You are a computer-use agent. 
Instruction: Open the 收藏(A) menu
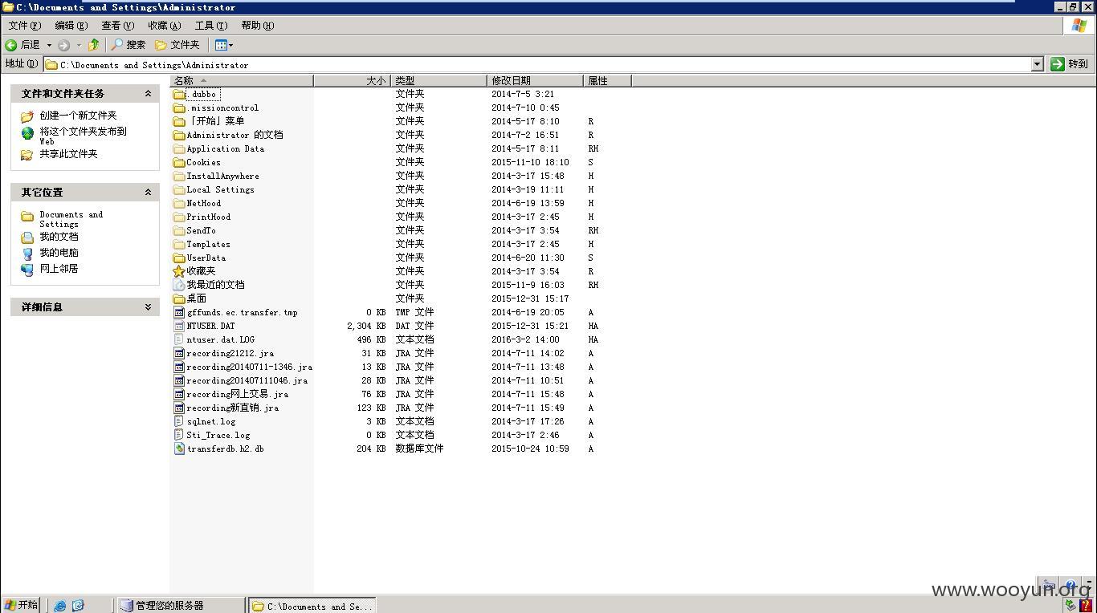tap(164, 26)
